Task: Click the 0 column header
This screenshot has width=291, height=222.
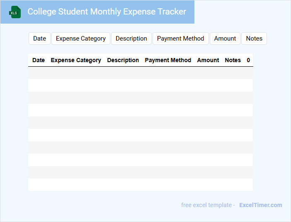Action: [x=248, y=60]
